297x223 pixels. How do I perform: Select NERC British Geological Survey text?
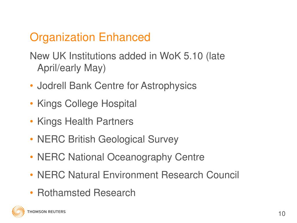(108, 139)
